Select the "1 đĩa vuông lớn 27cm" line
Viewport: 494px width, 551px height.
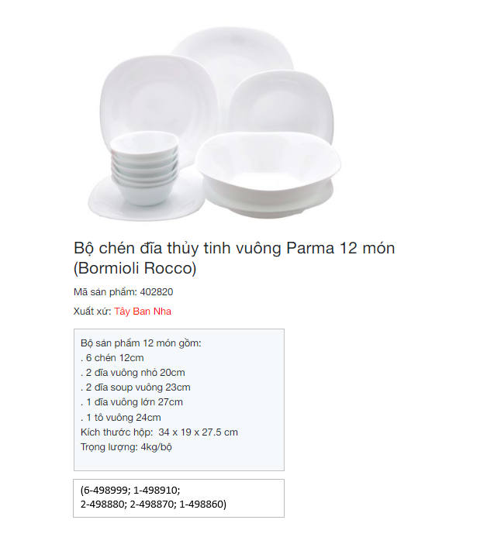pyautogui.click(x=133, y=402)
